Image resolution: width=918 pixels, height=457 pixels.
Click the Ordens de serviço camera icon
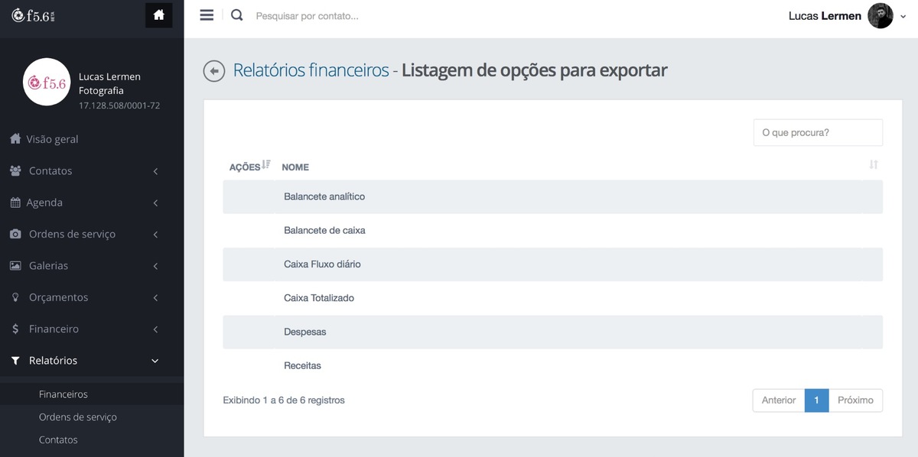tap(15, 234)
